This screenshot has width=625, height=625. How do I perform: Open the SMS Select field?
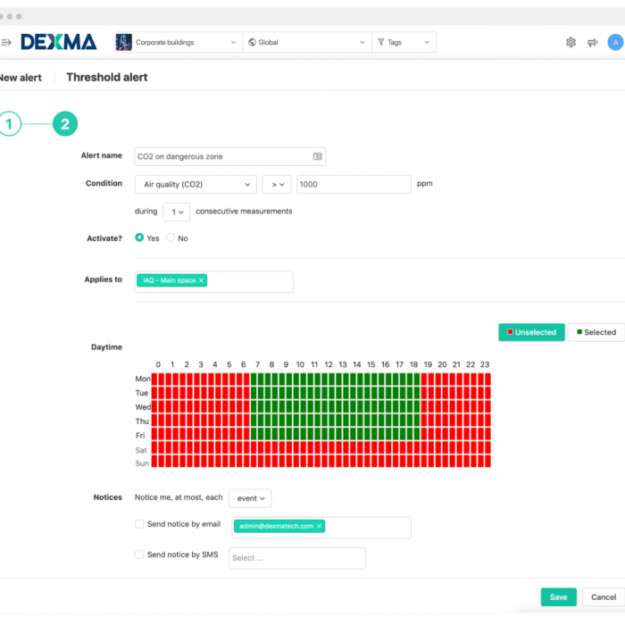297,558
